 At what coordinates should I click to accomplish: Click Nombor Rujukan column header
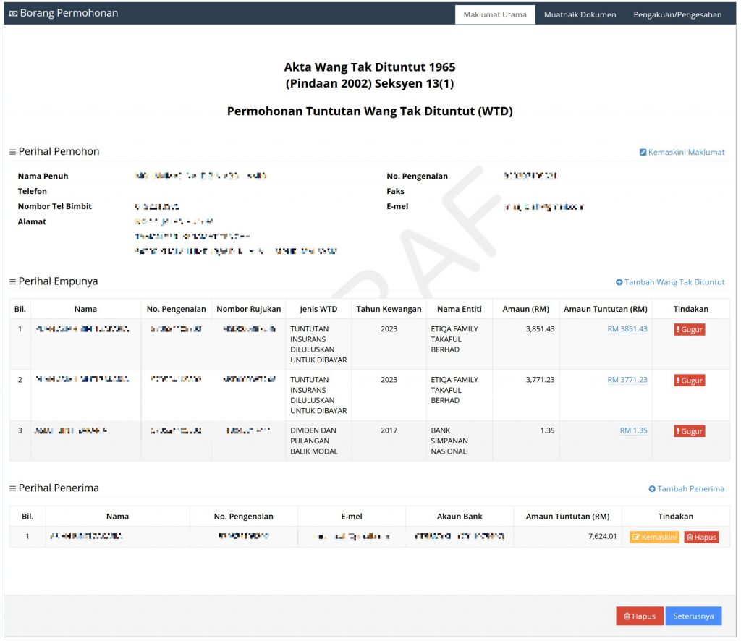249,309
